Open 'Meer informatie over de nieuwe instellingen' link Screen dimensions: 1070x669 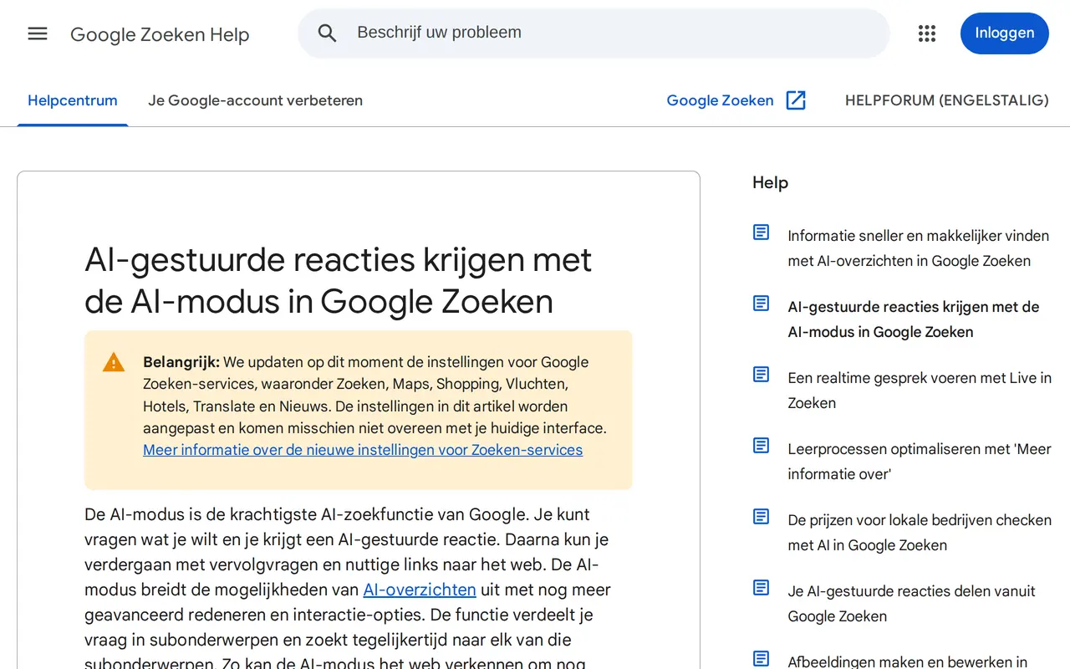pyautogui.click(x=363, y=450)
